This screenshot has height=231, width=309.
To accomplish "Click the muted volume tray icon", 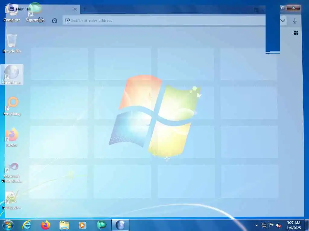I will tap(279, 225).
